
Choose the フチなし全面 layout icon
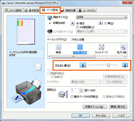[x=80, y=47]
